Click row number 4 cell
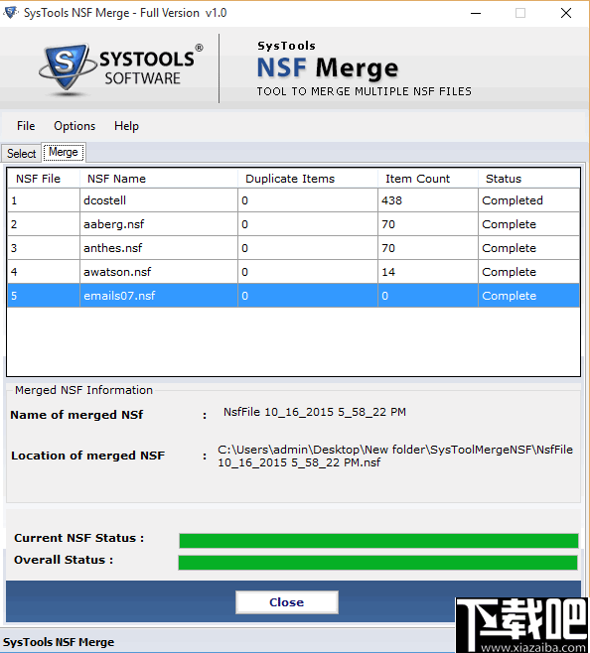This screenshot has height=653, width=590. 44,272
